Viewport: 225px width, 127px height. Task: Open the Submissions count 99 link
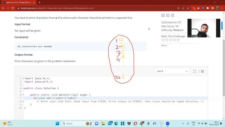click(179, 22)
